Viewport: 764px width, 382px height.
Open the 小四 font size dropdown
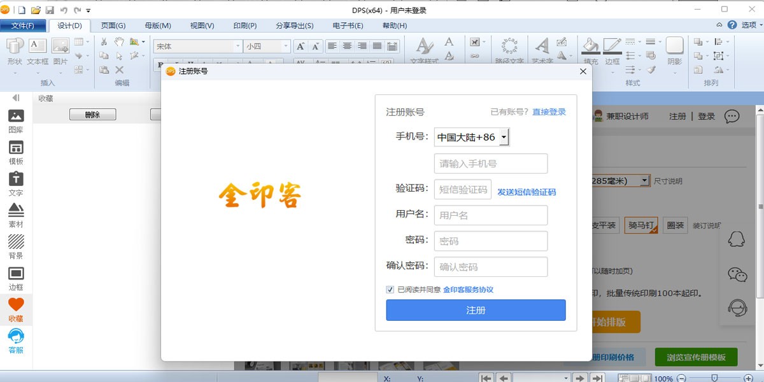(x=286, y=46)
